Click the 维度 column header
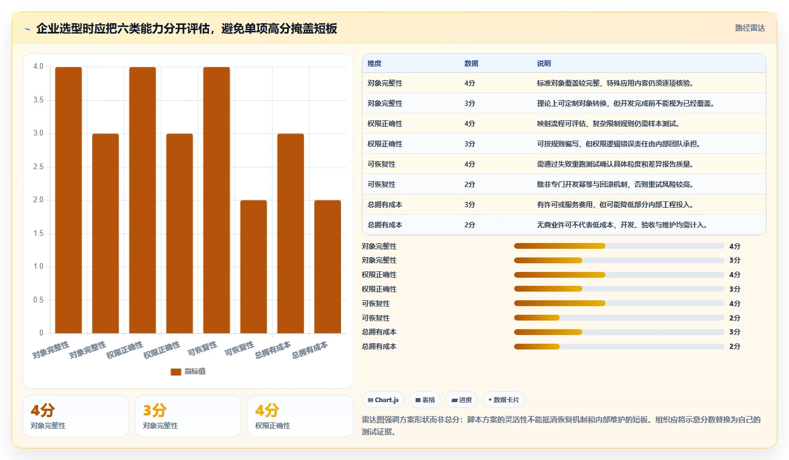789x460 pixels. pos(375,64)
